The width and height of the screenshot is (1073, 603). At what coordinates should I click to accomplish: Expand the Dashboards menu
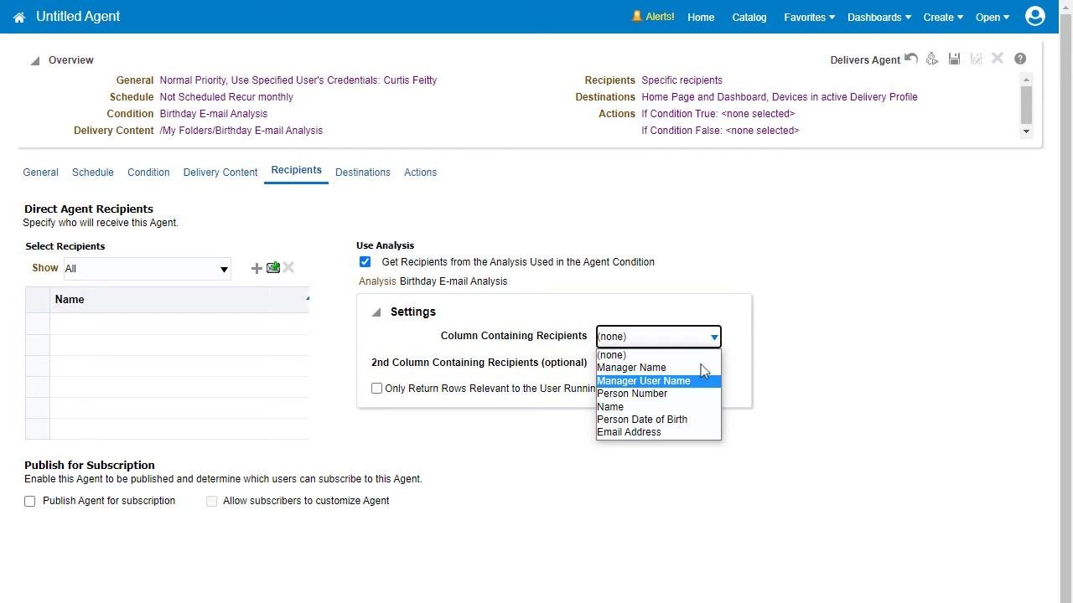tap(879, 17)
